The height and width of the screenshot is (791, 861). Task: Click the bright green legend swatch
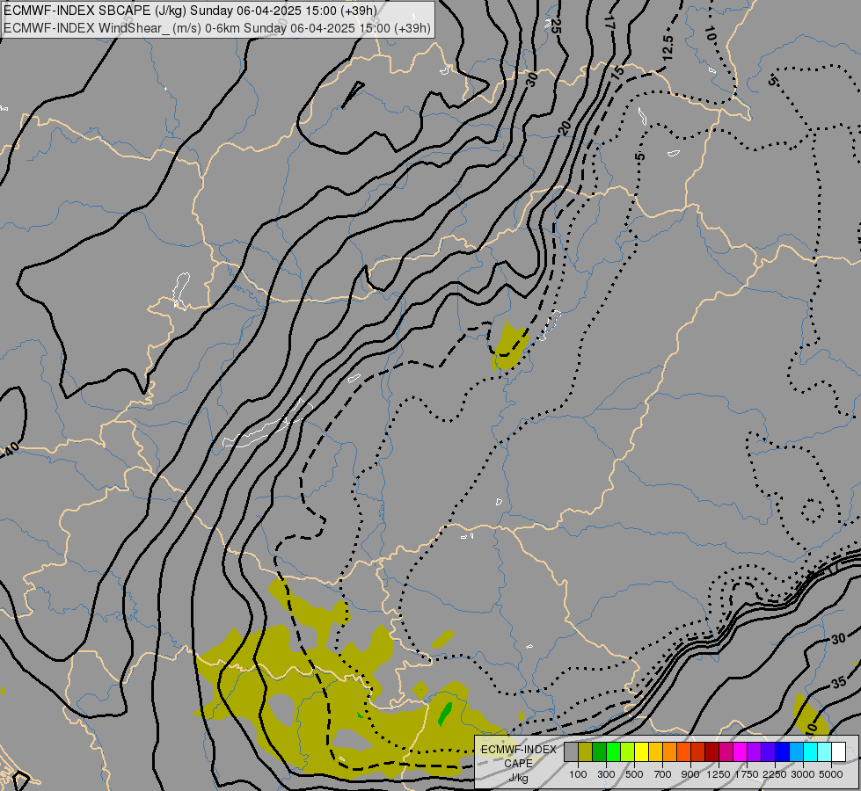pyautogui.click(x=613, y=751)
